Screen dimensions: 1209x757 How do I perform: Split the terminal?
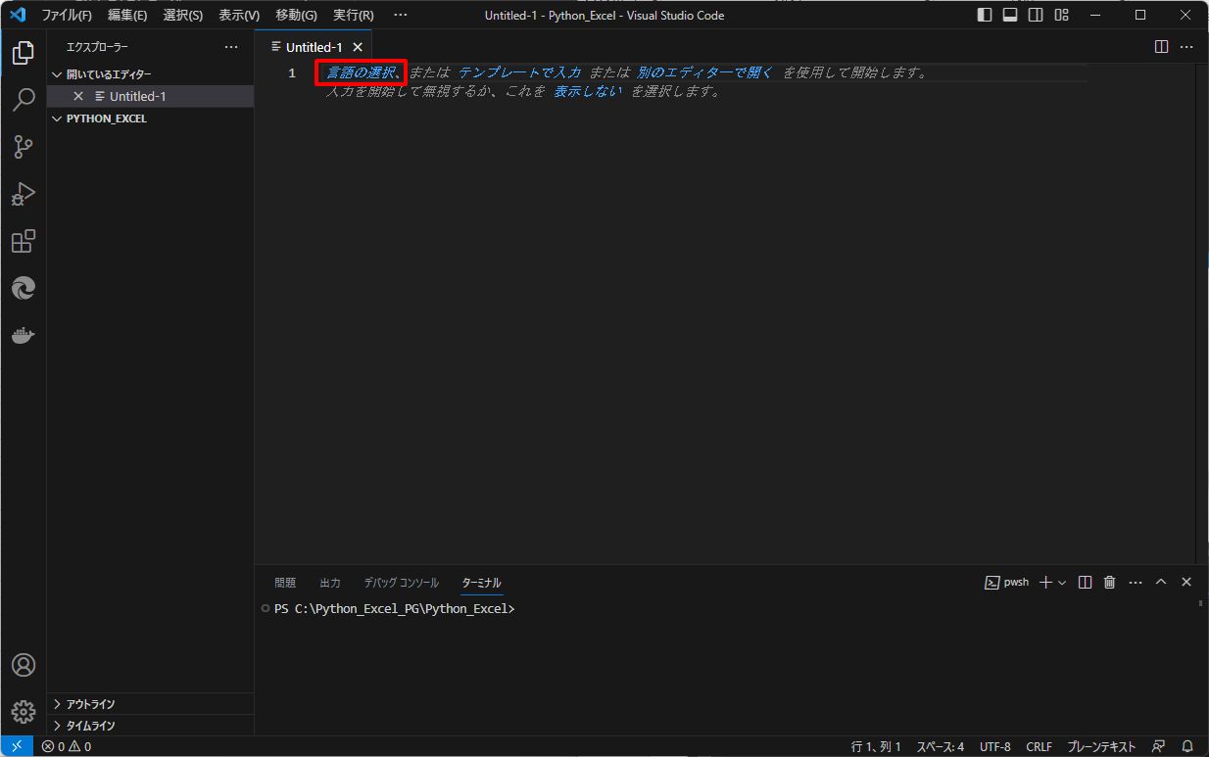coord(1085,582)
